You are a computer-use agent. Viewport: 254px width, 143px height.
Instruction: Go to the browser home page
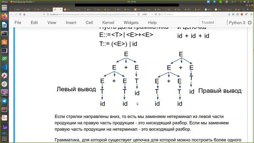click(24, 14)
